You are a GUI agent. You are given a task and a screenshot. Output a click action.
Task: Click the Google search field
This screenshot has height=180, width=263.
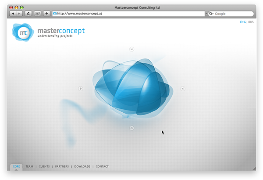[x=231, y=14]
